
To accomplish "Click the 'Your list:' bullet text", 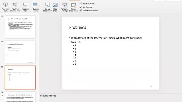I will (76, 42).
